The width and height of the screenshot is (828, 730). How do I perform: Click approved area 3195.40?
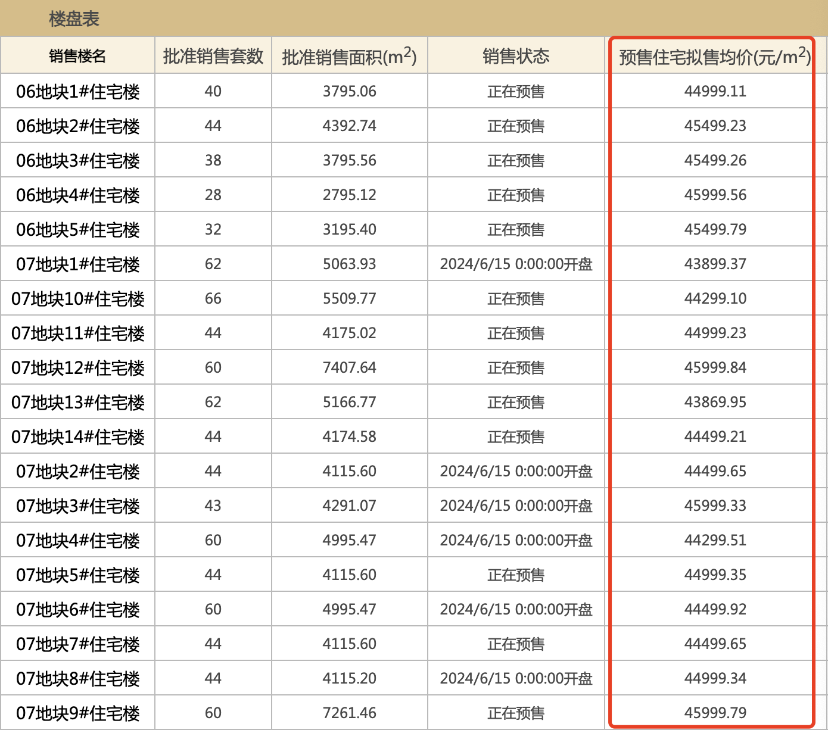click(349, 229)
